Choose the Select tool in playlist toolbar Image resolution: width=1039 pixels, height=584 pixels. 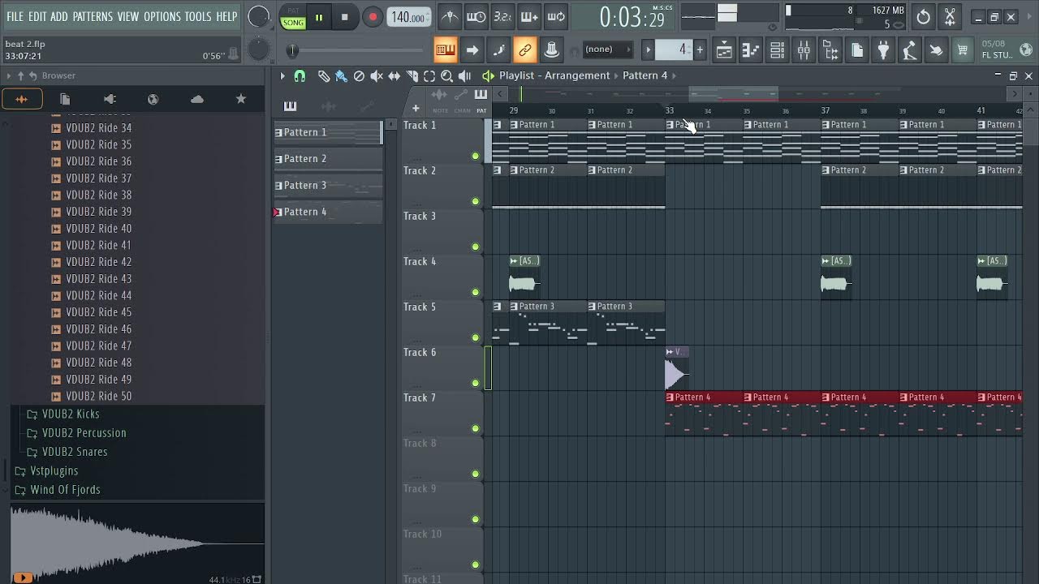[429, 75]
